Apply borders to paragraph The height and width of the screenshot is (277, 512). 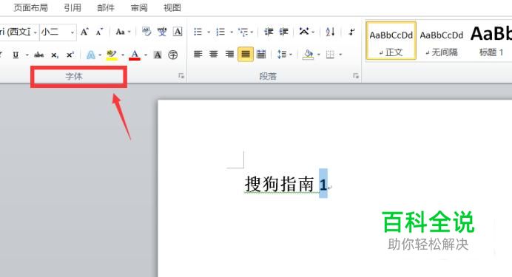tap(330, 55)
